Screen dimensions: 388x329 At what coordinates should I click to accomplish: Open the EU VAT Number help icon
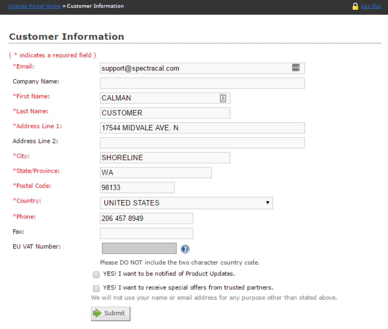pyautogui.click(x=185, y=249)
